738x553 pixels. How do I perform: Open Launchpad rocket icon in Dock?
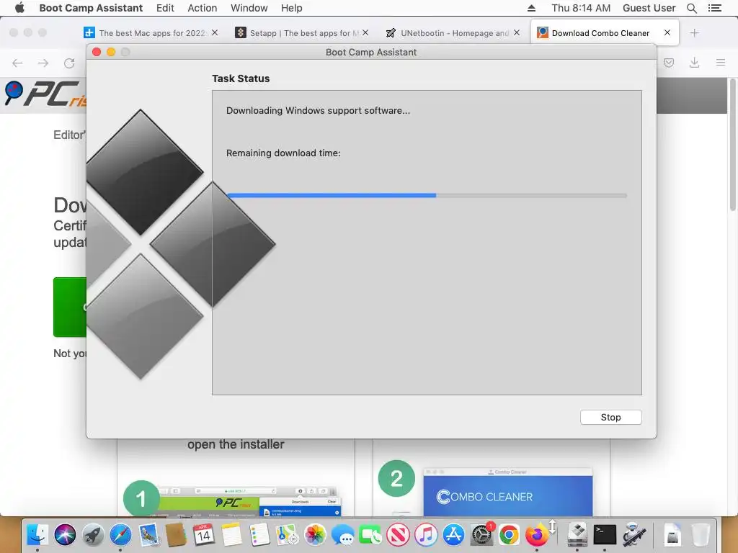pyautogui.click(x=93, y=535)
